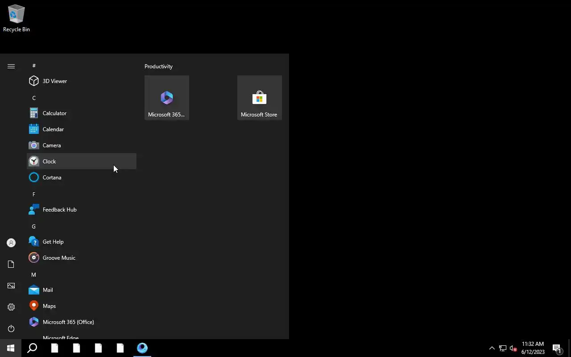The image size is (571, 357).
Task: Open the Power options button
Action: point(11,328)
